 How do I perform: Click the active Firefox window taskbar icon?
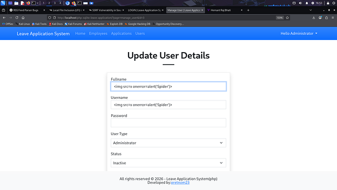tap(74, 3)
